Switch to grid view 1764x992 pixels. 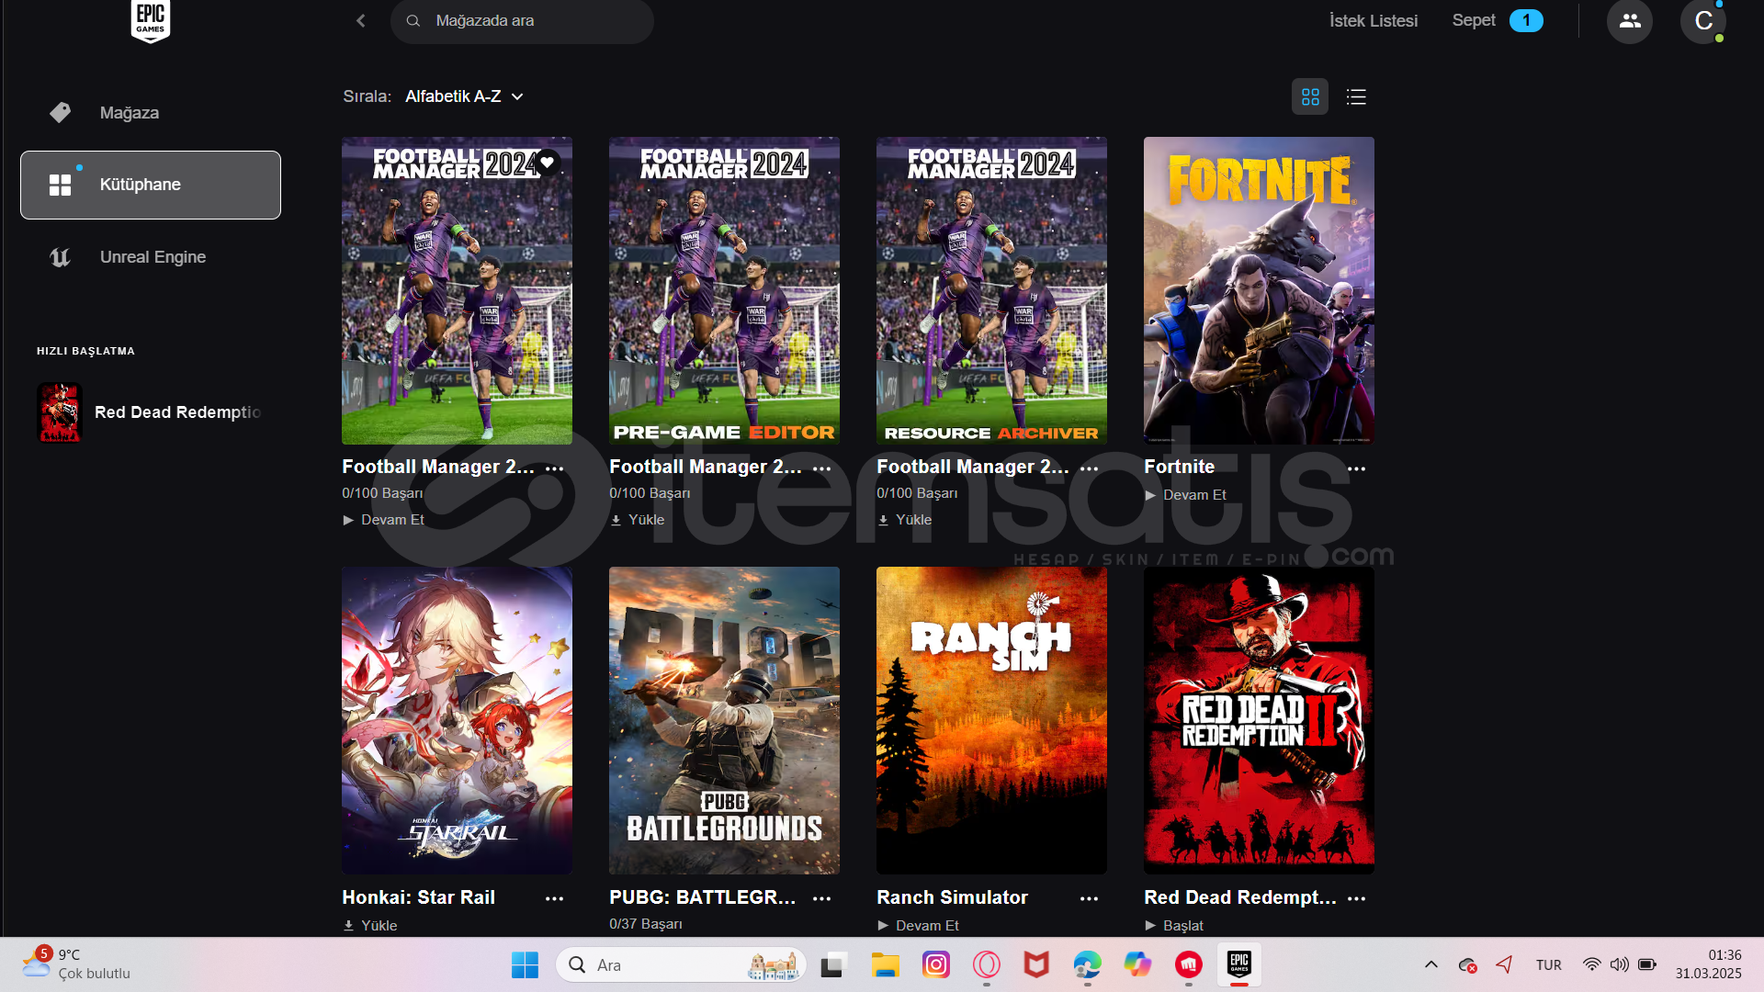coord(1310,96)
